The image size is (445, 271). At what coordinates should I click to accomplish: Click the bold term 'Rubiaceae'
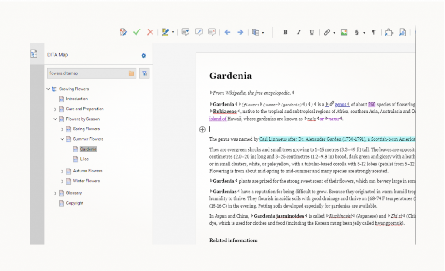225,112
